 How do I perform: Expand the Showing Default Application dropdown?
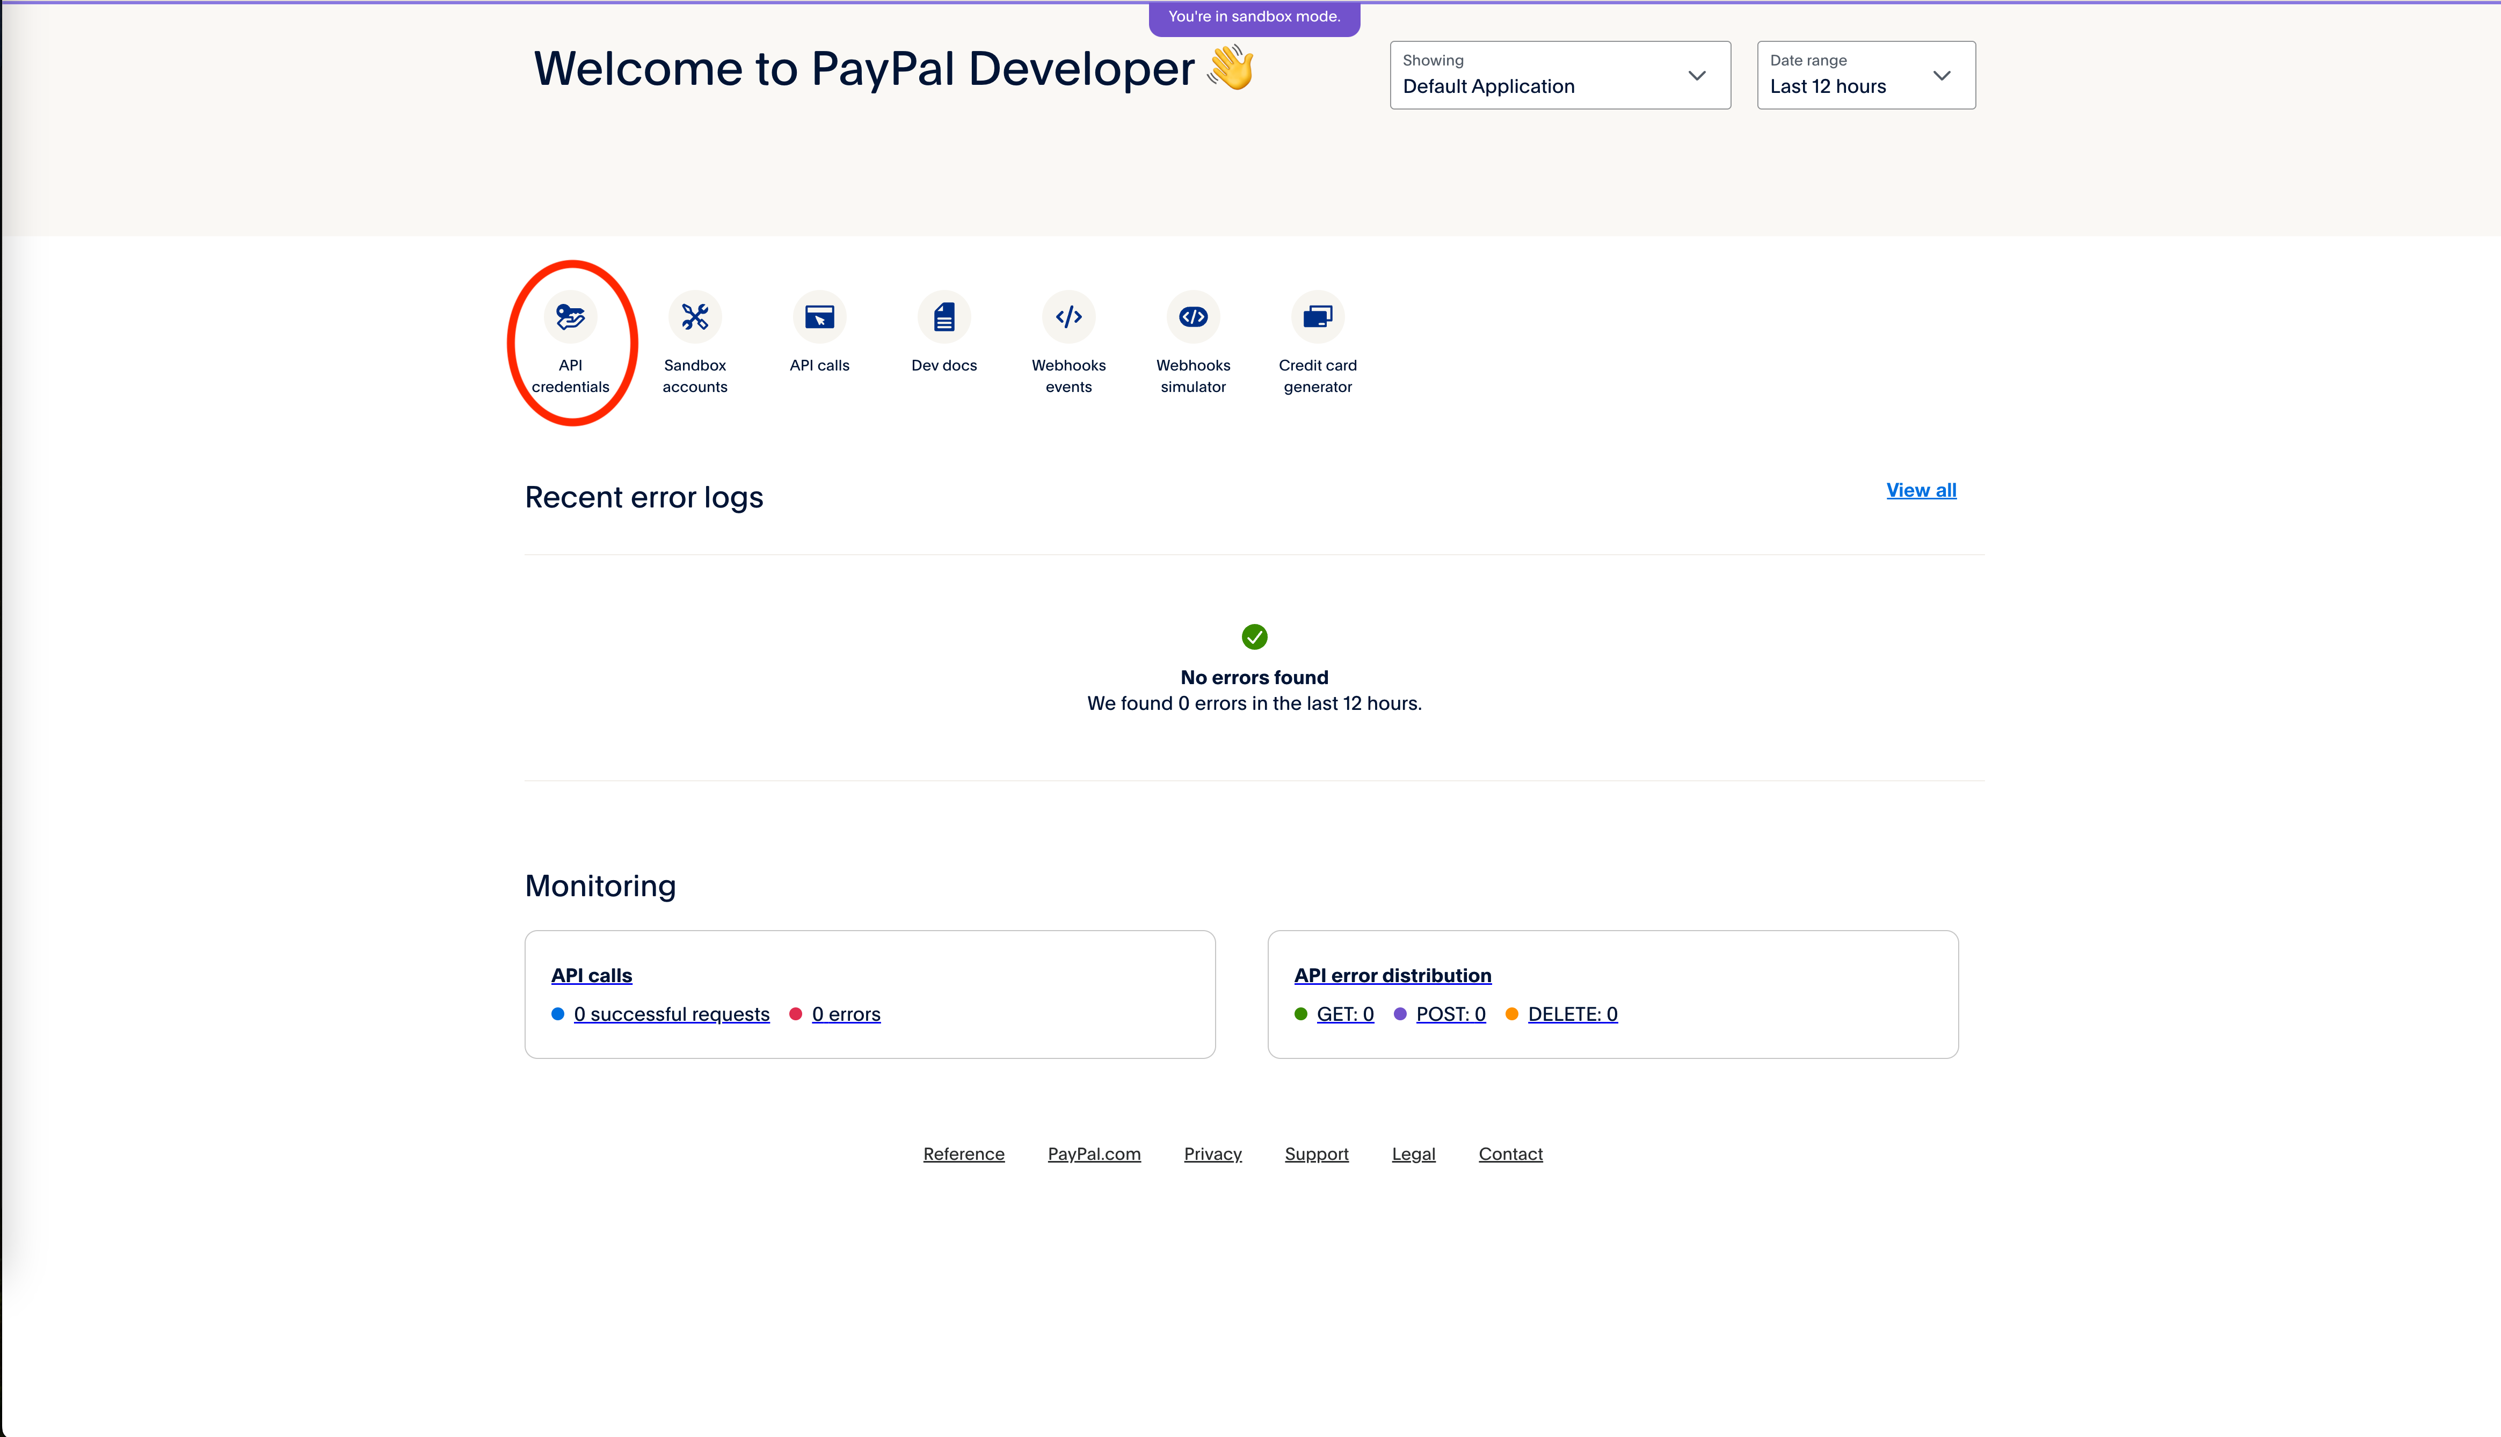tap(1559, 75)
